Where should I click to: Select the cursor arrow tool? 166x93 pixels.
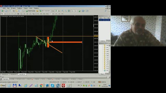point(2,14)
